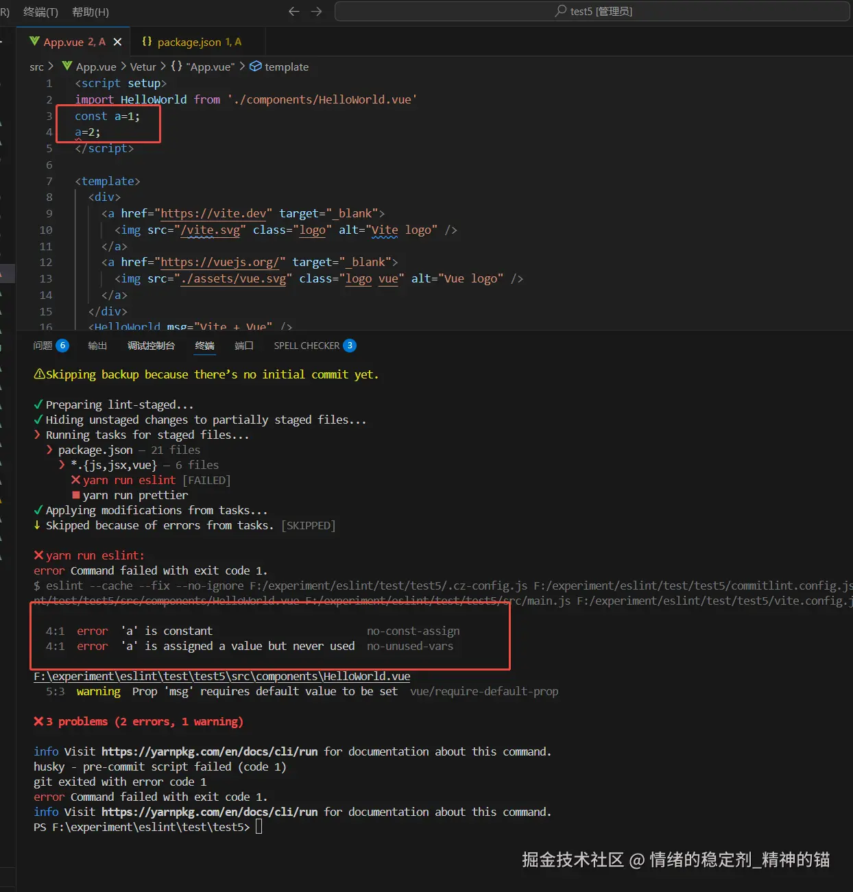Open the 终端 terminal panel tab
This screenshot has width=853, height=892.
coord(204,346)
